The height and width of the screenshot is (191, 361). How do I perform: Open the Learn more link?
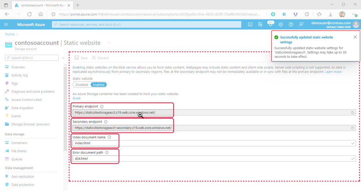click(333, 72)
